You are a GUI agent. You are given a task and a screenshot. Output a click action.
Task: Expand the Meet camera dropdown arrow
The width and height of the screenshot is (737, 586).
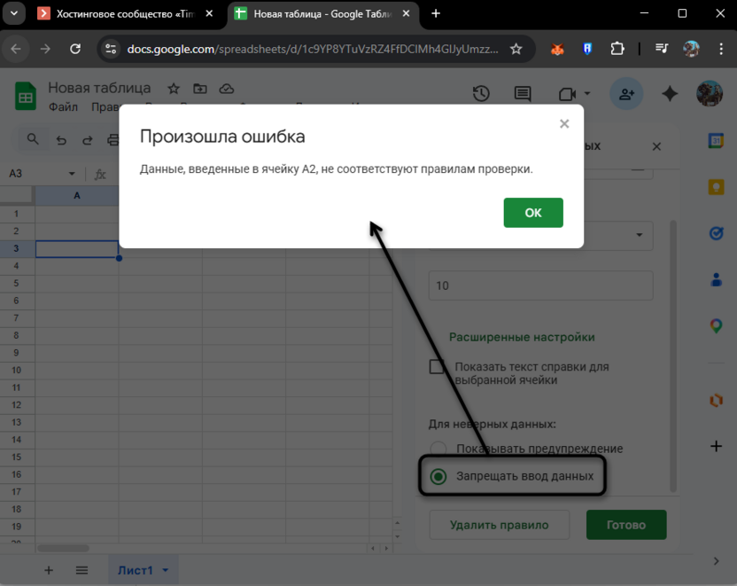coord(586,94)
